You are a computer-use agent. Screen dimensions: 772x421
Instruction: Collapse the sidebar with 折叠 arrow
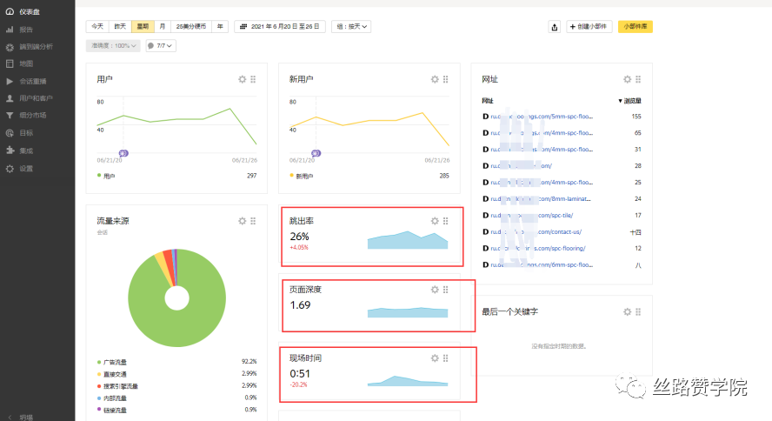(x=10, y=417)
